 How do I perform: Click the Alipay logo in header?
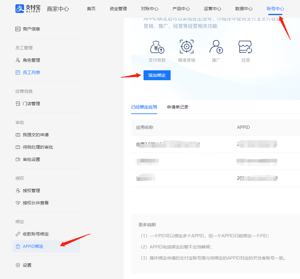(28, 9)
